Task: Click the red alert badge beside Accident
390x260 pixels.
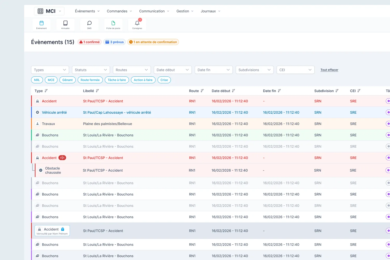Action: pyautogui.click(x=62, y=158)
